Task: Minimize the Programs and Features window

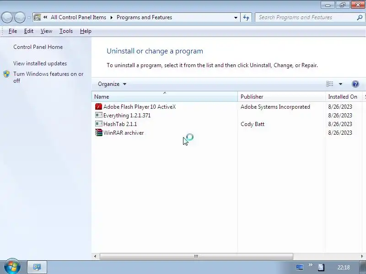Action: click(328, 5)
